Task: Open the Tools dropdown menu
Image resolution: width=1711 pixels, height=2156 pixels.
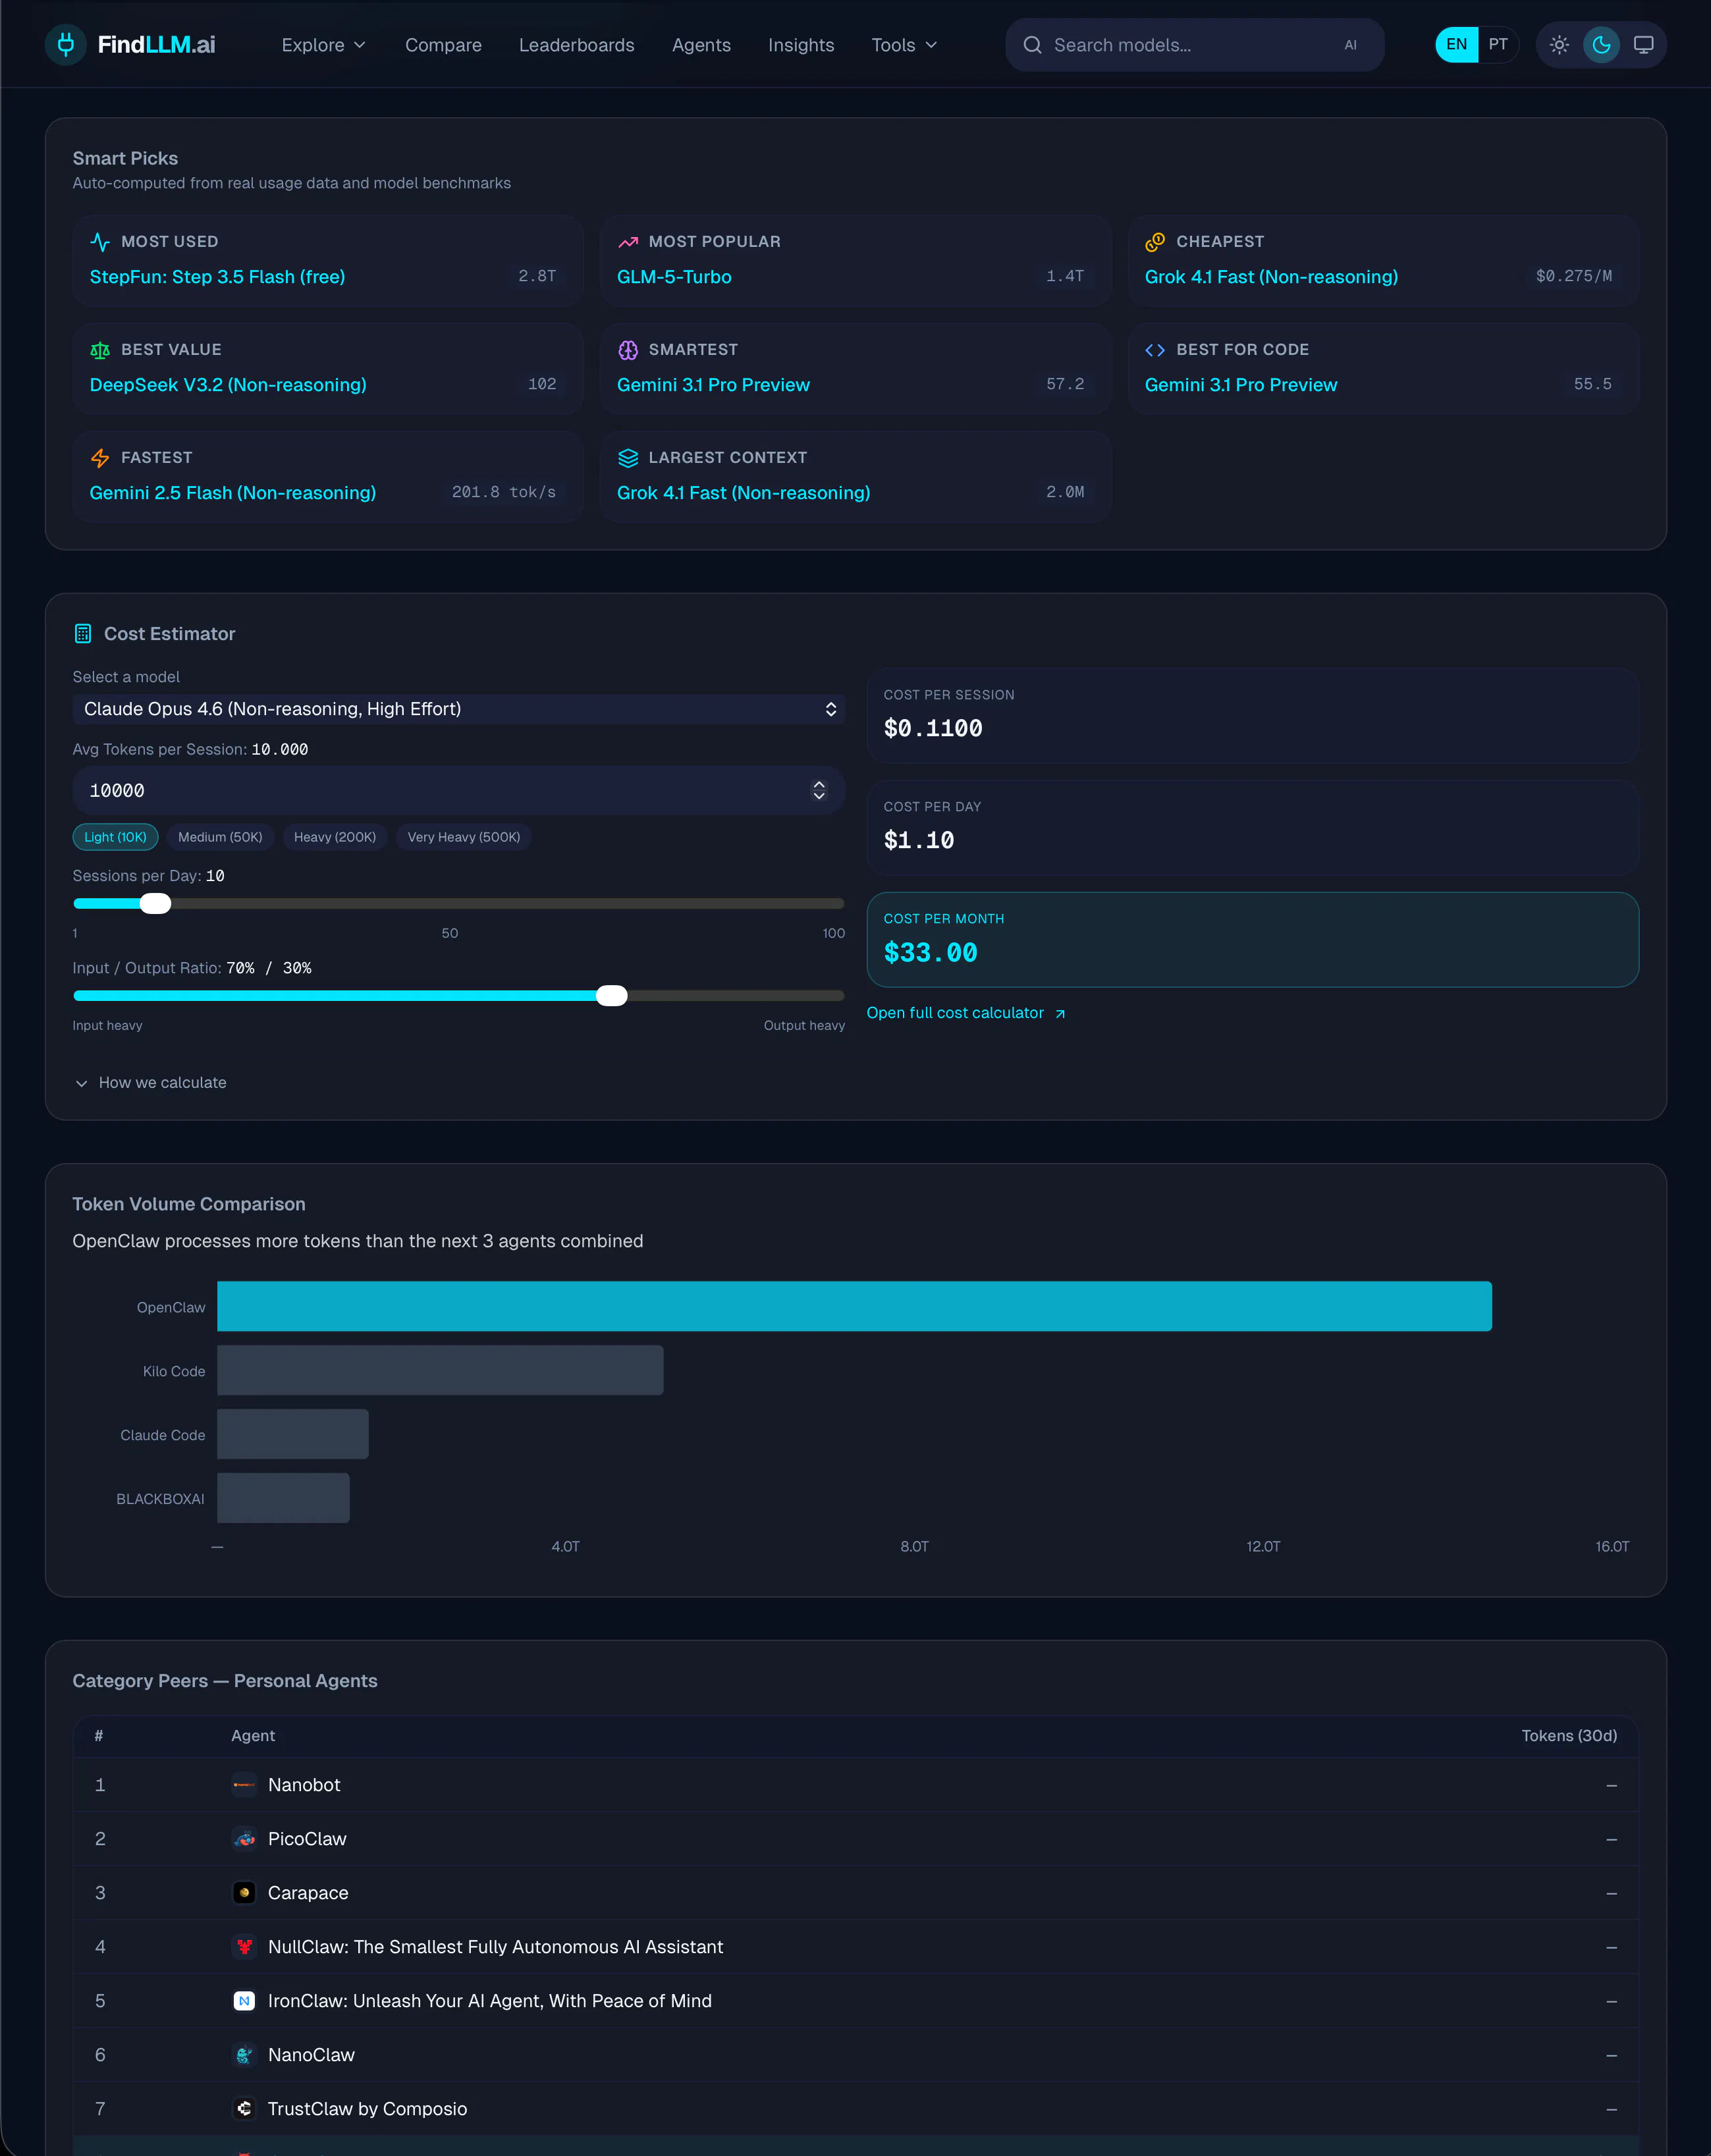Action: (904, 45)
